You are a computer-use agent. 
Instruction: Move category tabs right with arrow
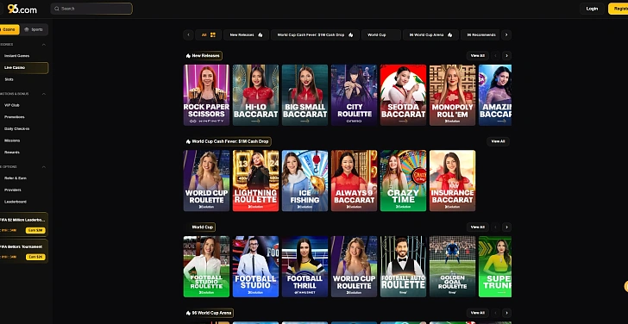coord(506,34)
